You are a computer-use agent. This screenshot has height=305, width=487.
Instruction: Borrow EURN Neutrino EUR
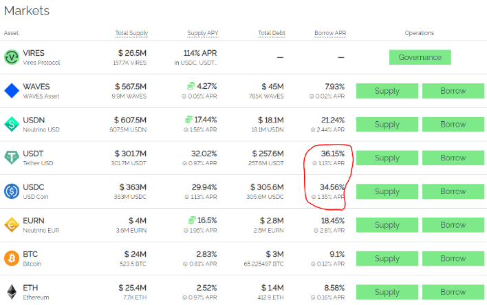[x=453, y=225]
